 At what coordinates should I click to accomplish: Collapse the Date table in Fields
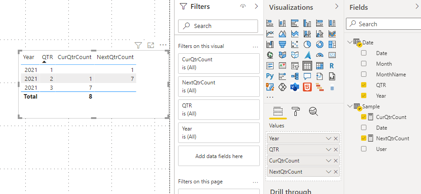click(x=350, y=42)
